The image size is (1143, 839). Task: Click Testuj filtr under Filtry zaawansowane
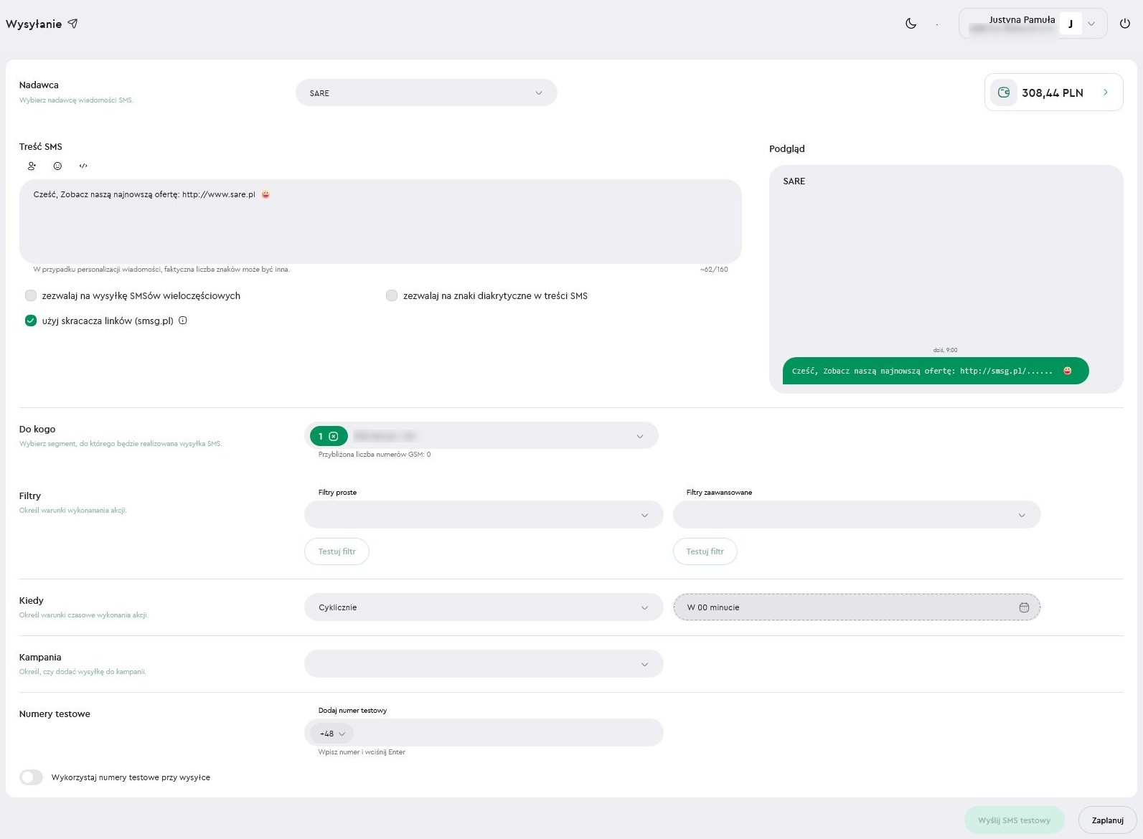[x=705, y=551]
